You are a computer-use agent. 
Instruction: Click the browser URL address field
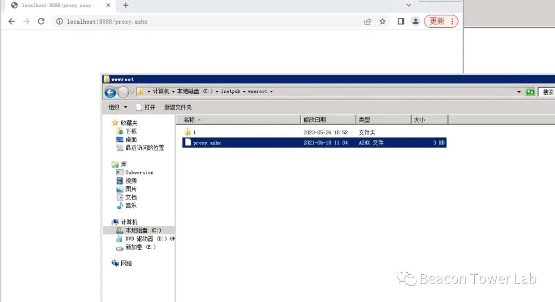pyautogui.click(x=206, y=22)
